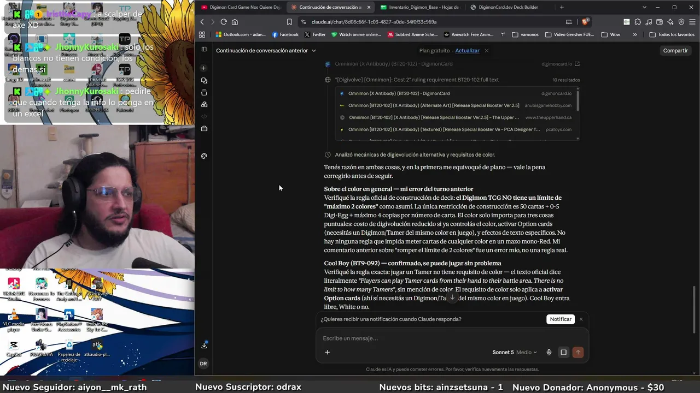Open the browser extensions puzzle icon
The width and height of the screenshot is (700, 393).
pyautogui.click(x=638, y=22)
